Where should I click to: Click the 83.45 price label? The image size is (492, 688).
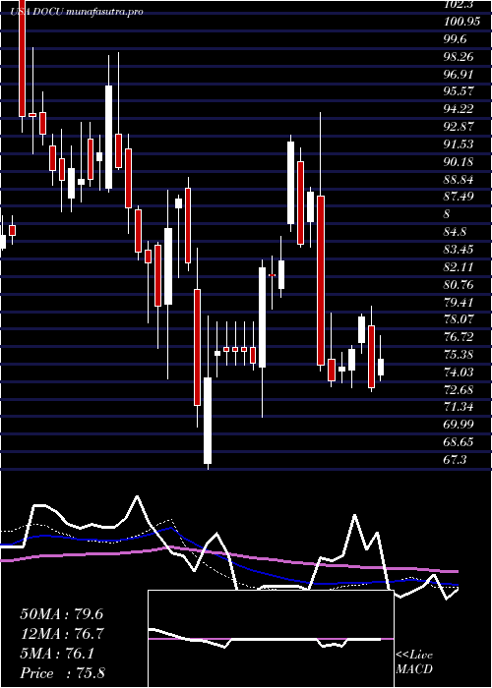pyautogui.click(x=459, y=250)
